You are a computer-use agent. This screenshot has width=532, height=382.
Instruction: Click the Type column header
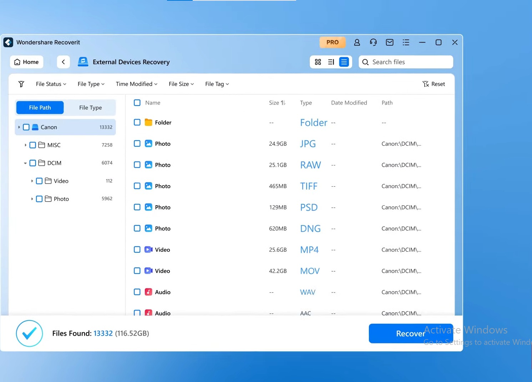coord(306,103)
